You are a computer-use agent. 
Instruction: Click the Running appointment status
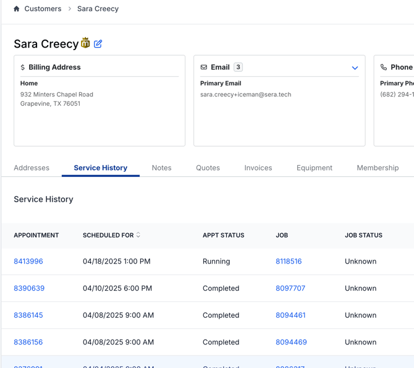coord(216,262)
